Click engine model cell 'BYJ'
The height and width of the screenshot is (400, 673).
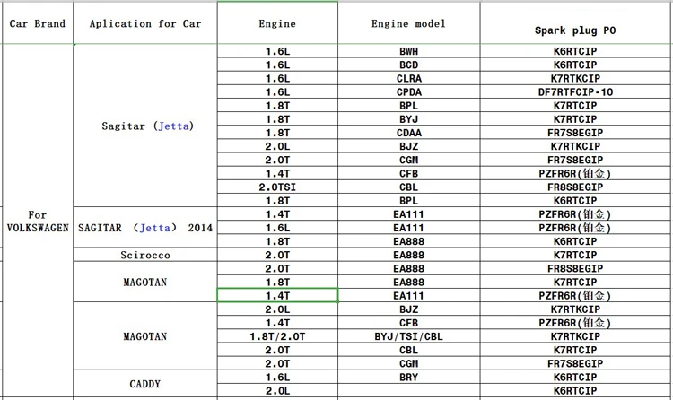click(408, 119)
